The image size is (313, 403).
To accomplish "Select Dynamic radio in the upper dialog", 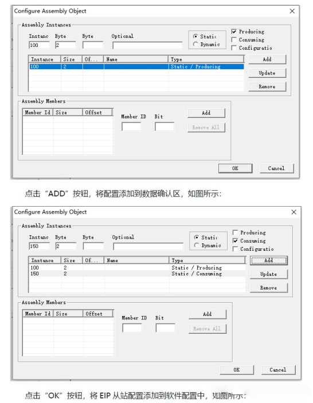I will [195, 44].
